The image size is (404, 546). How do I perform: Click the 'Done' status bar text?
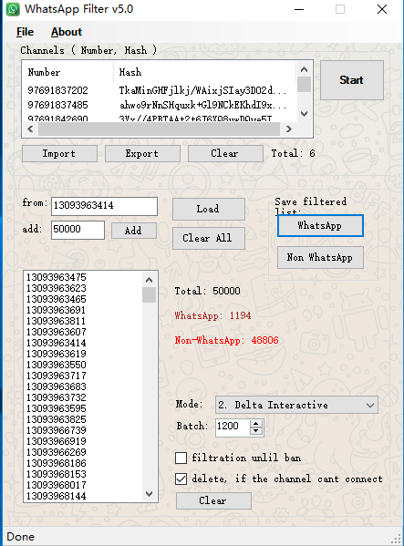coord(21,537)
